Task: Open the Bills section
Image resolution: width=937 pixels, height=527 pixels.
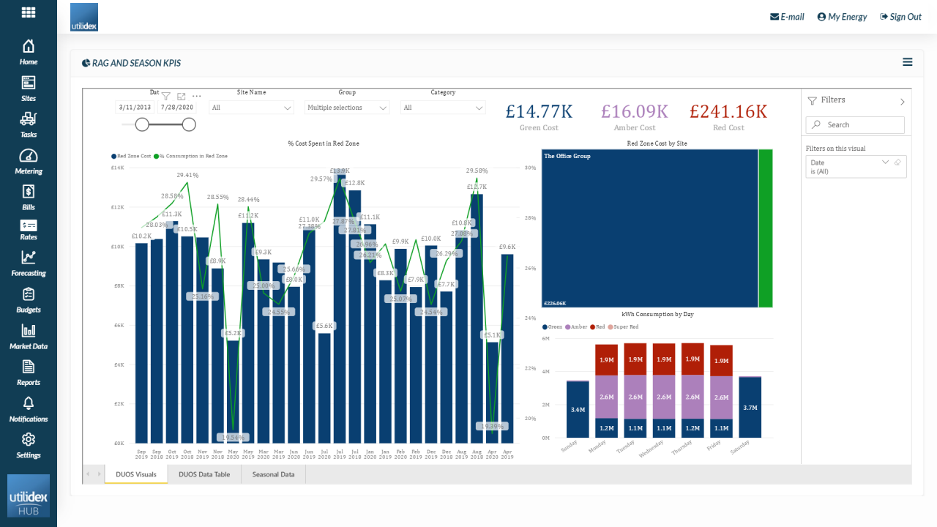Action: [29, 198]
